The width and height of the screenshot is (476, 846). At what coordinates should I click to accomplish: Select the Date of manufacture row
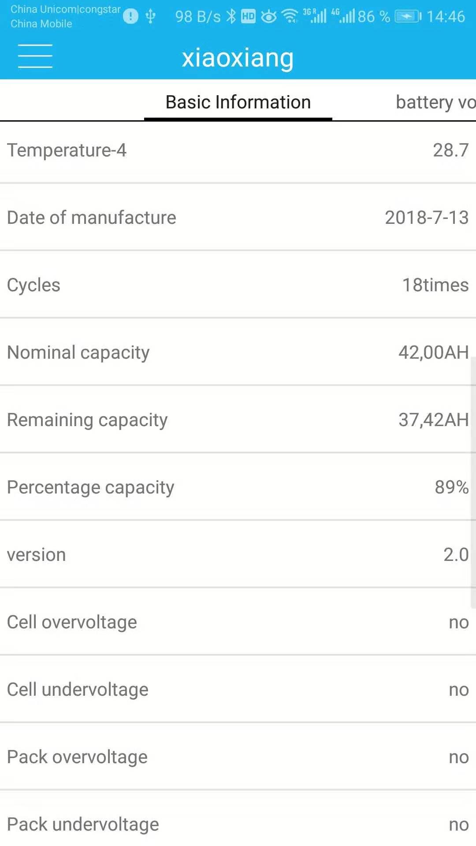(x=238, y=218)
